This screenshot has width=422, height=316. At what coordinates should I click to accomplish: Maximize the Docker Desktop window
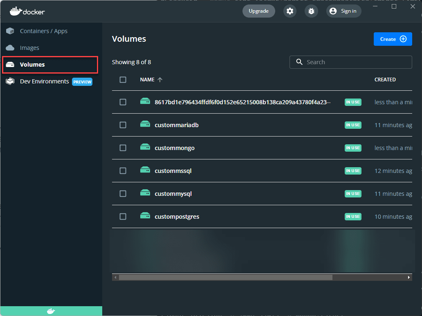(394, 6)
